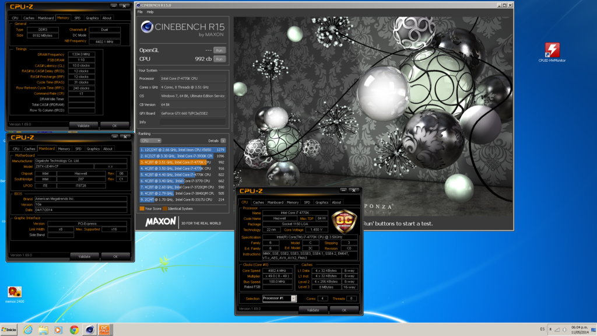The image size is (597, 336).
Task: Click the Info input field in Cinebench
Action: [192, 122]
